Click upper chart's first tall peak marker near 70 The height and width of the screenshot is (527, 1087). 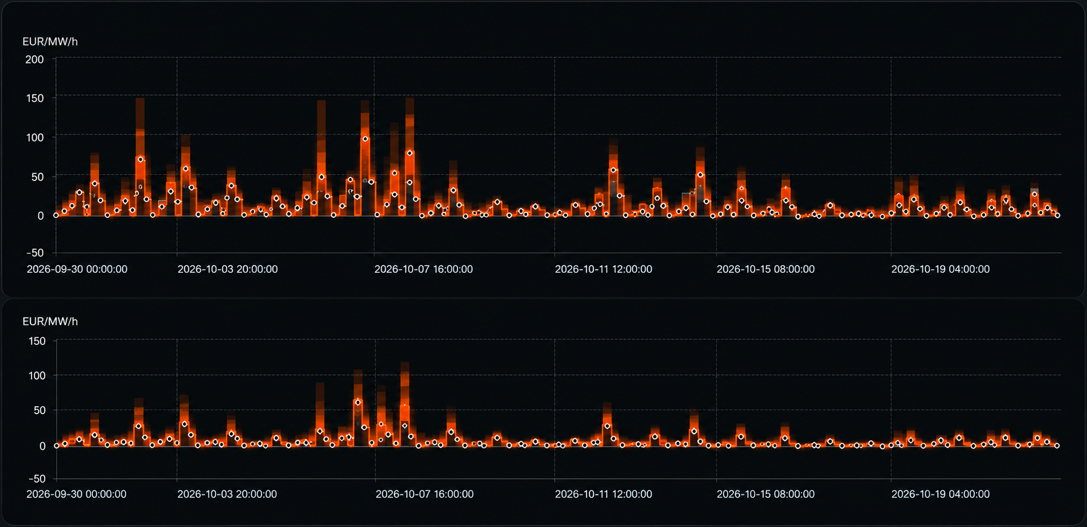(140, 159)
